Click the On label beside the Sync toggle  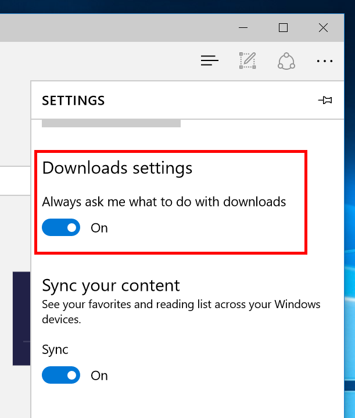(x=99, y=376)
